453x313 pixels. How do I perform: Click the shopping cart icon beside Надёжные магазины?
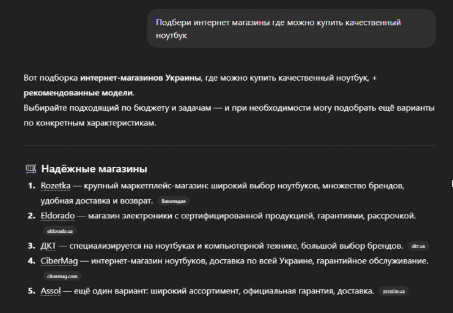pos(31,169)
